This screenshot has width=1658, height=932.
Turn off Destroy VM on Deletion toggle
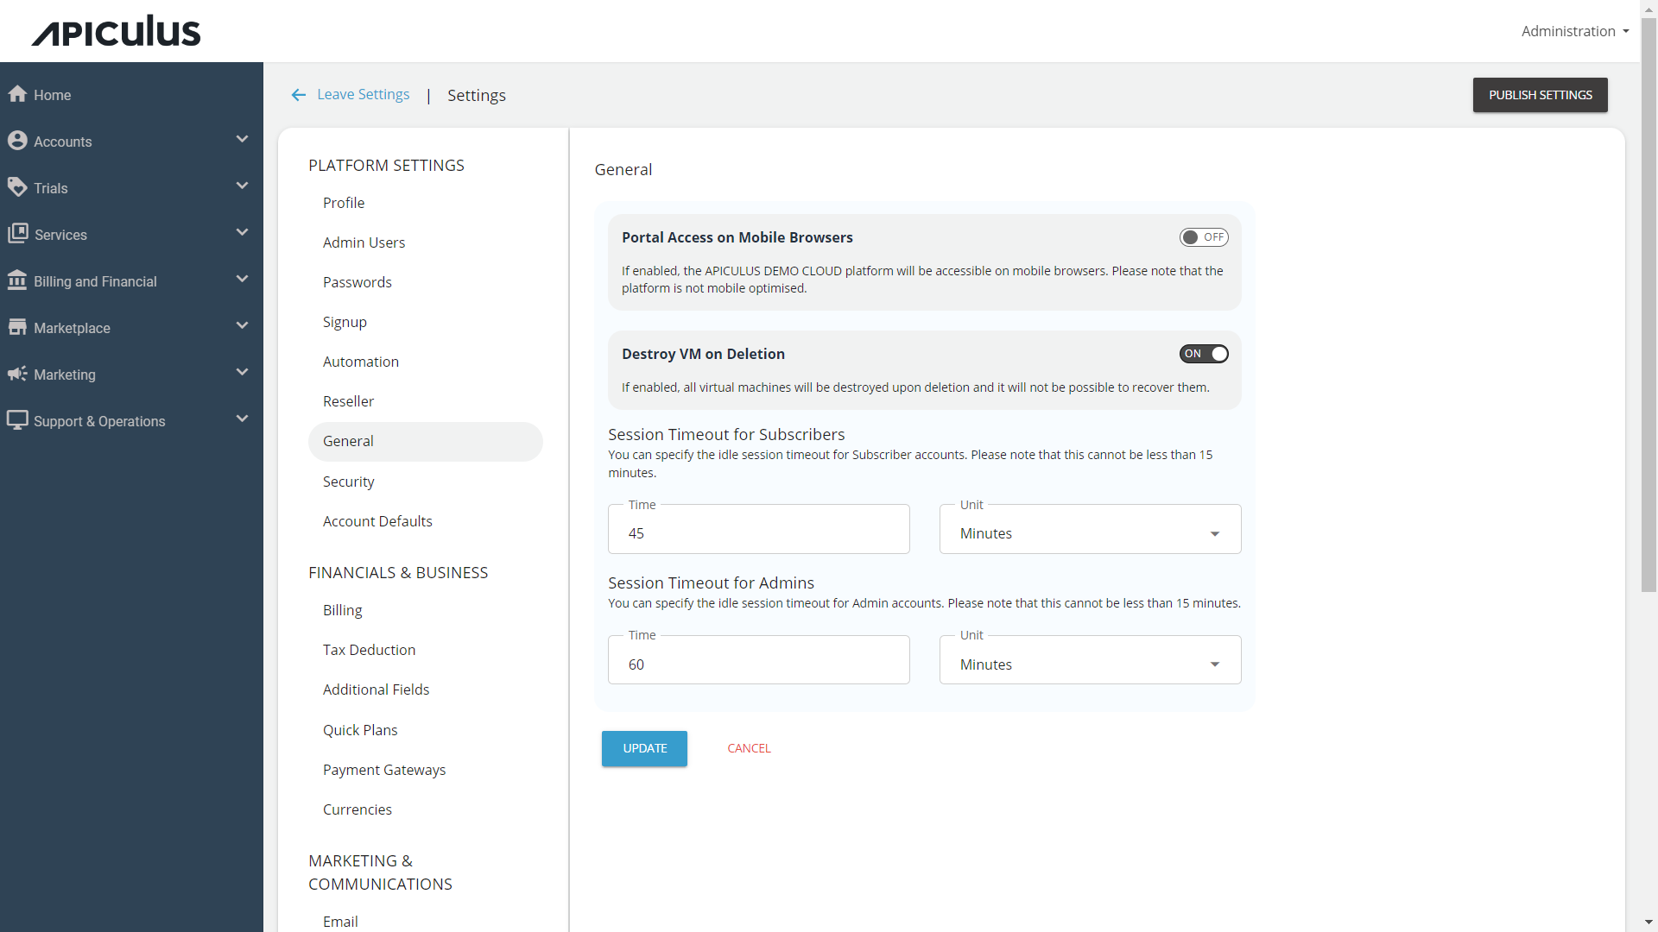1204,354
